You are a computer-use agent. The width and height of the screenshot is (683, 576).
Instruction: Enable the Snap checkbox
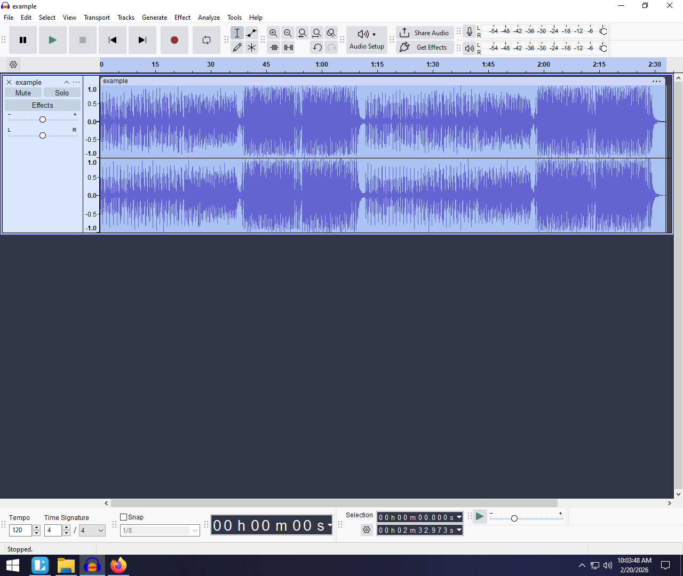[x=124, y=517]
